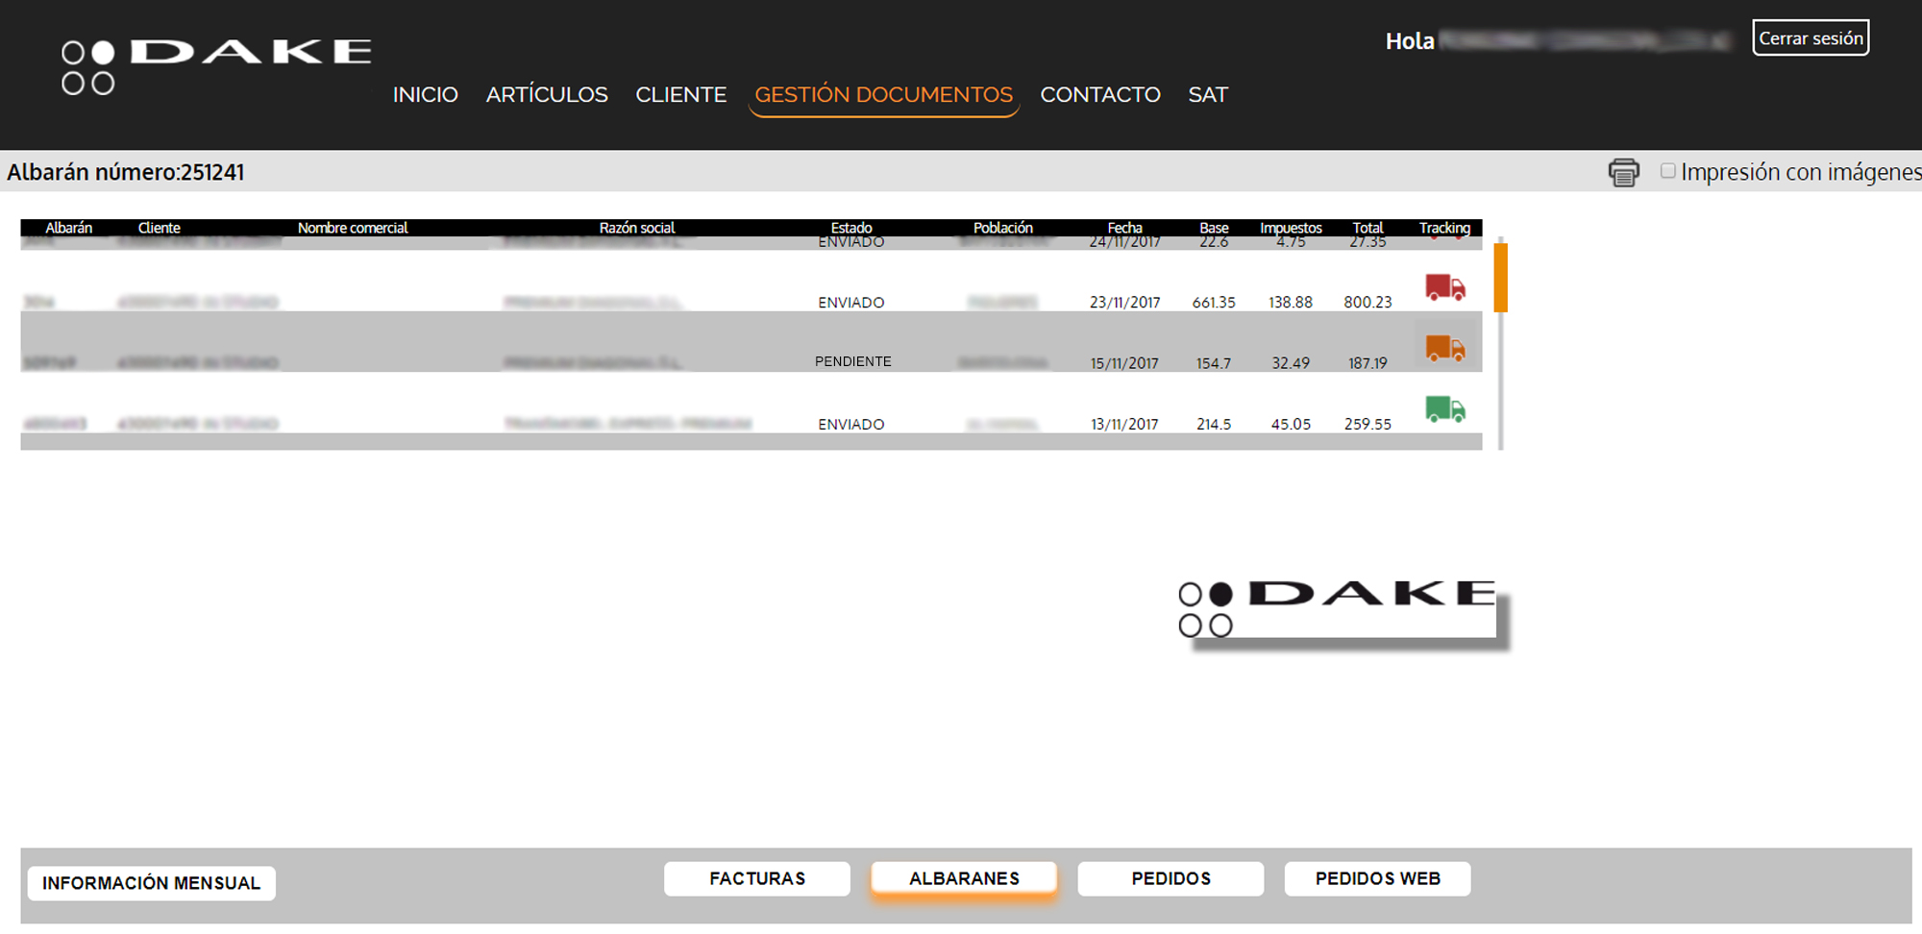Open CONTACTO menu
This screenshot has height=934, width=1922.
click(1100, 94)
